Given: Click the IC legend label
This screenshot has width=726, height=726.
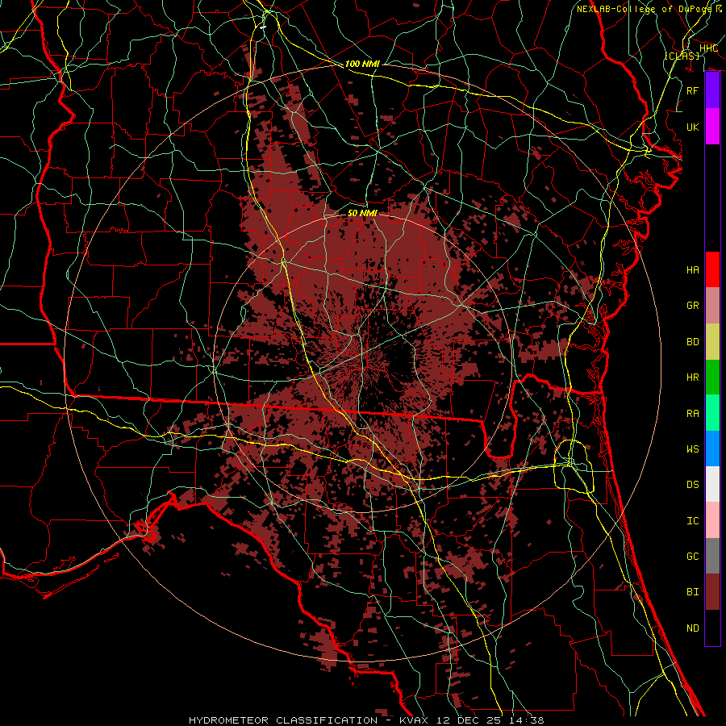Looking at the screenshot, I should pos(692,520).
